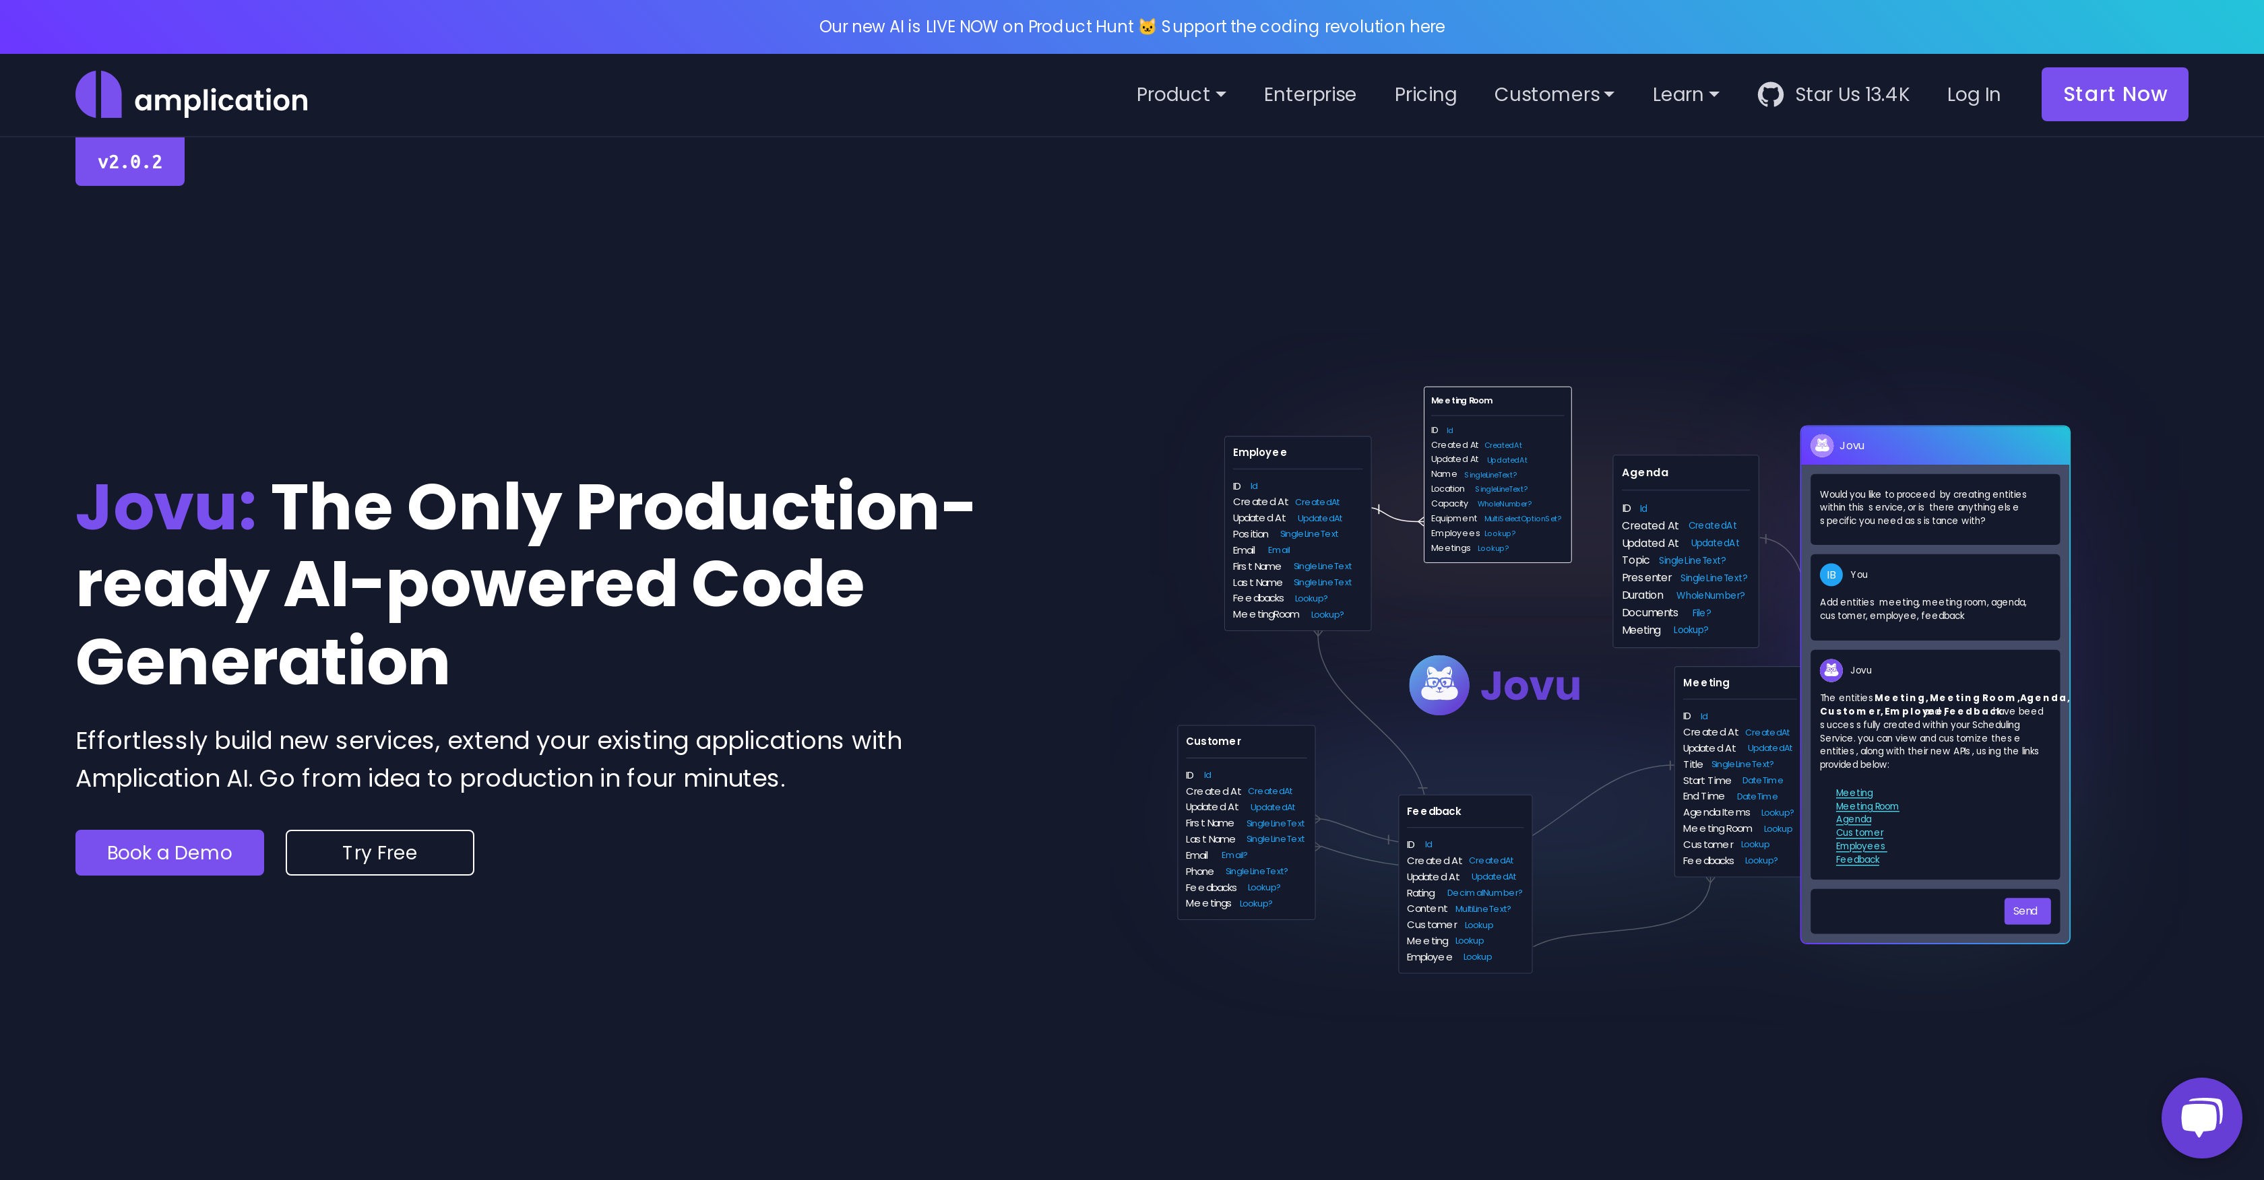Click the Try Free button
Image resolution: width=2264 pixels, height=1180 pixels.
[379, 852]
